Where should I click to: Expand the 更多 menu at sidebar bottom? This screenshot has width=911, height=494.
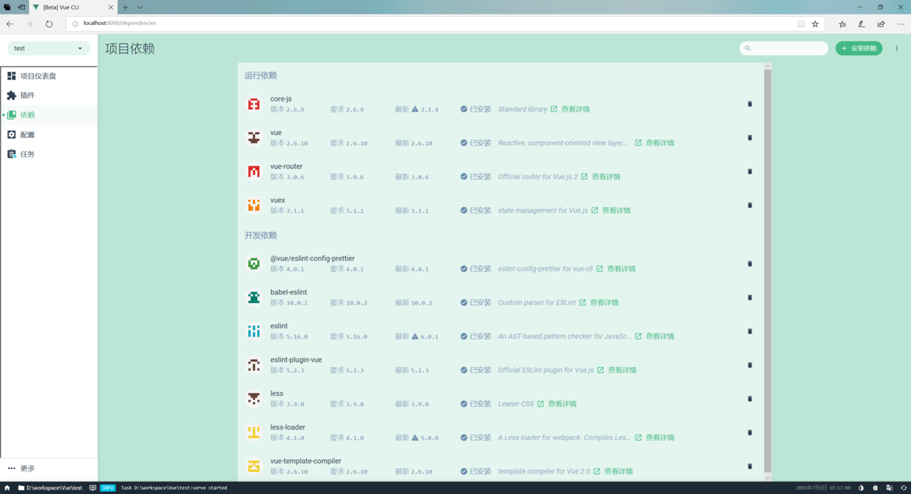(48, 468)
